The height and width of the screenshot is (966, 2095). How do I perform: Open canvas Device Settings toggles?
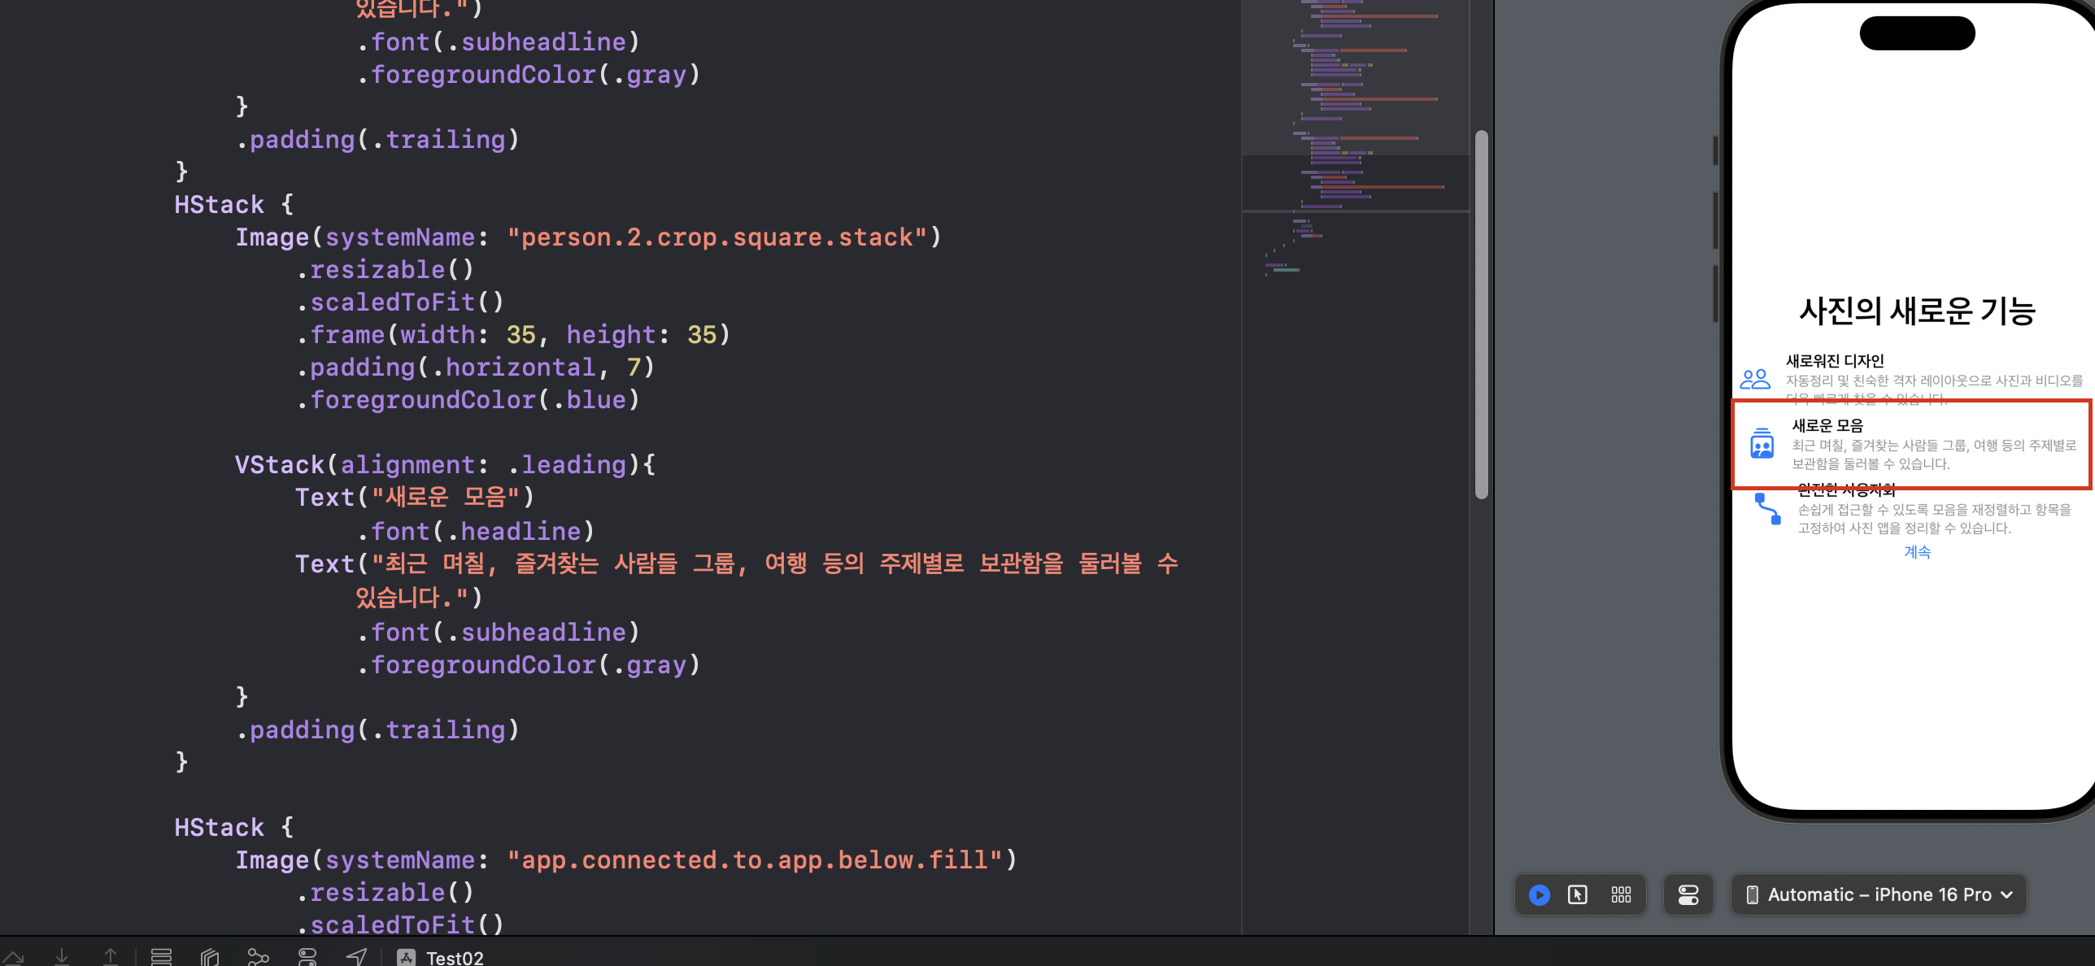pos(1688,895)
